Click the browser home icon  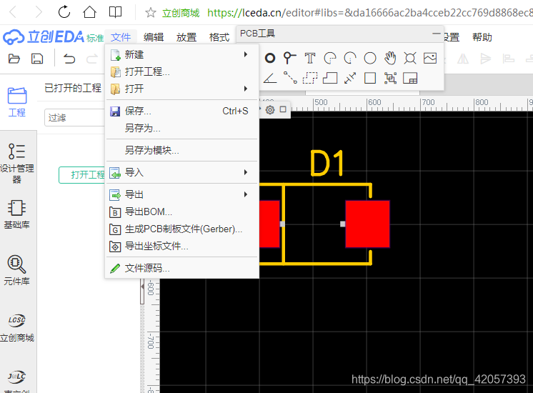[90, 12]
